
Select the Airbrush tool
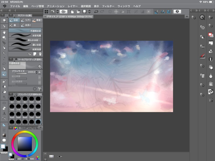(x=4, y=81)
